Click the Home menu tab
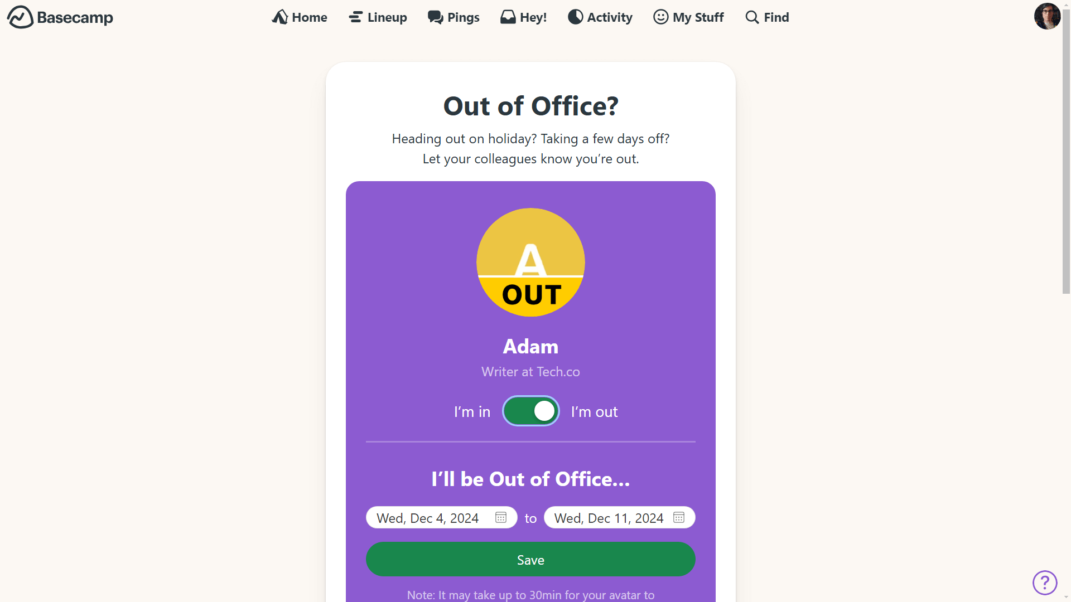Viewport: 1071px width, 602px height. pyautogui.click(x=300, y=17)
